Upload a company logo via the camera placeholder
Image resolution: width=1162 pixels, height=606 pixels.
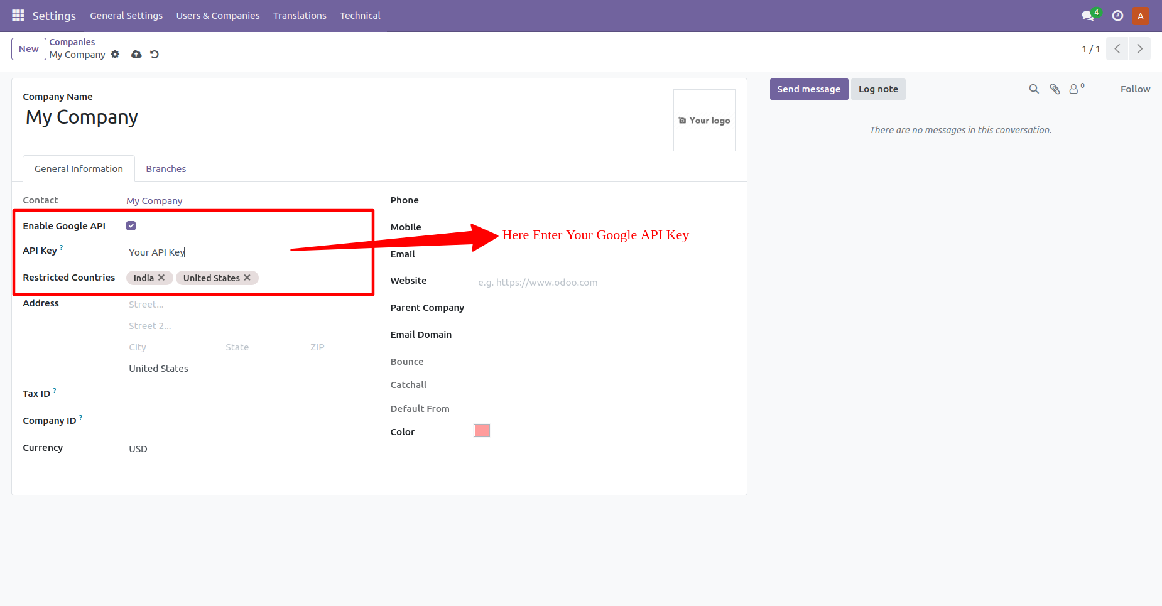pyautogui.click(x=703, y=120)
